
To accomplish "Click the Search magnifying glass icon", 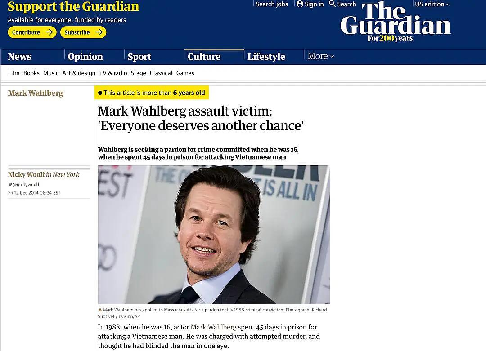I will (332, 4).
